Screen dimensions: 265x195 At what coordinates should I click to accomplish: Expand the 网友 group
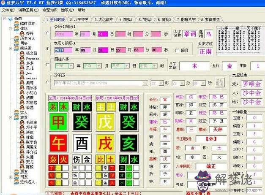point(11,177)
